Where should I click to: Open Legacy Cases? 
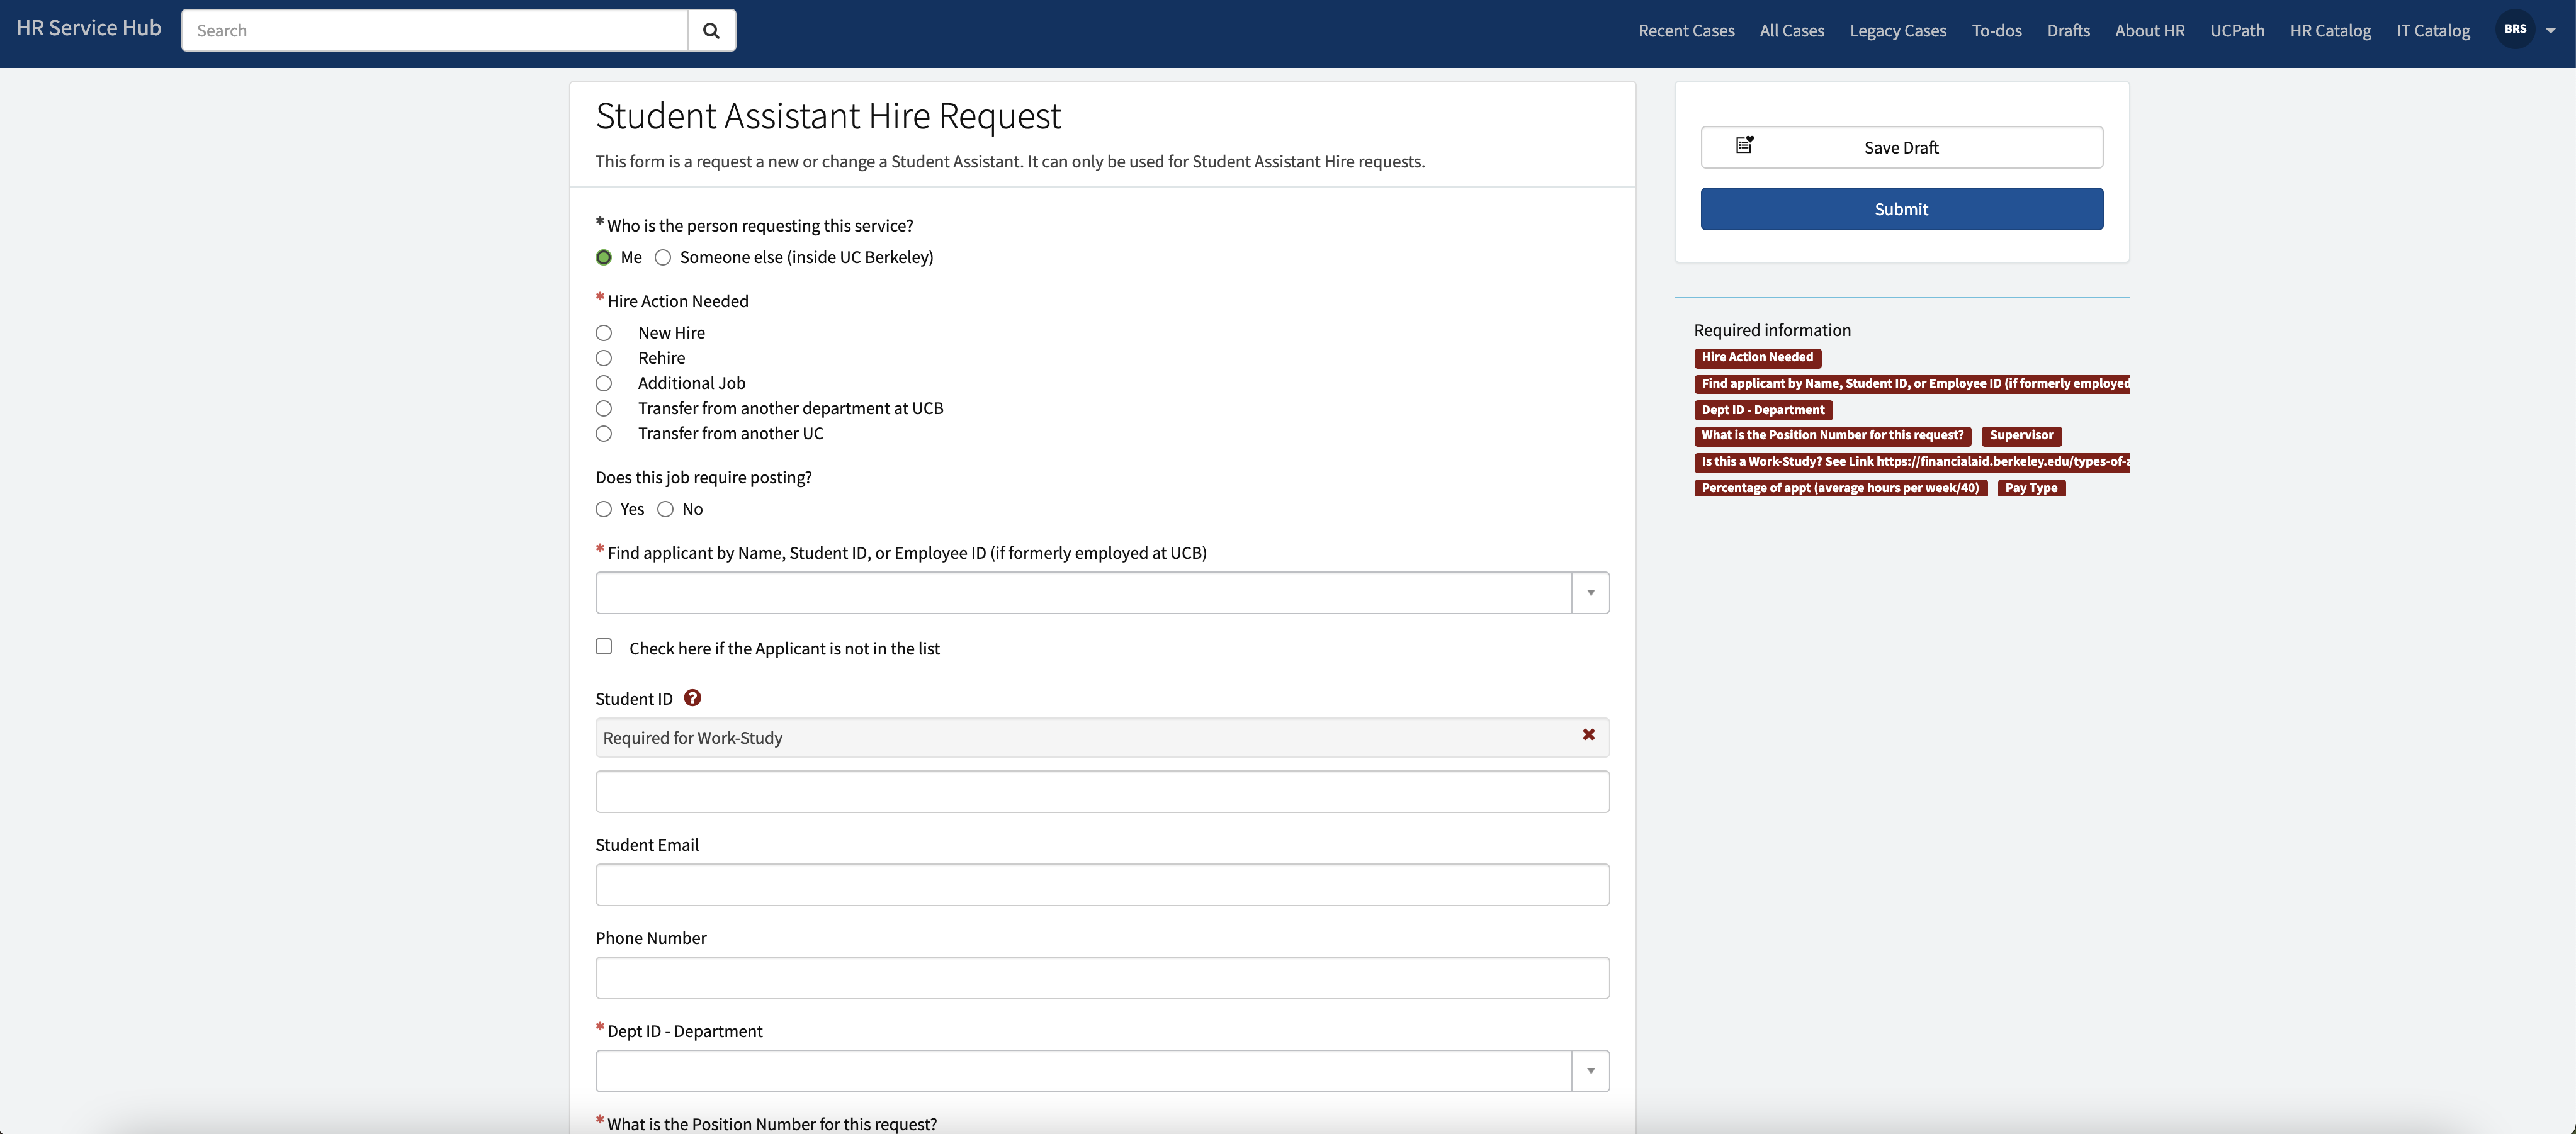click(x=1898, y=31)
